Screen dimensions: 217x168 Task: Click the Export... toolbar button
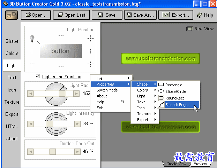point(176,15)
